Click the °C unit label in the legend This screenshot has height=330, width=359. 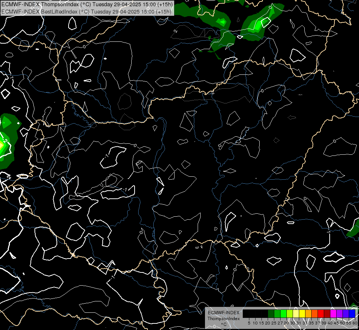coord(224,324)
